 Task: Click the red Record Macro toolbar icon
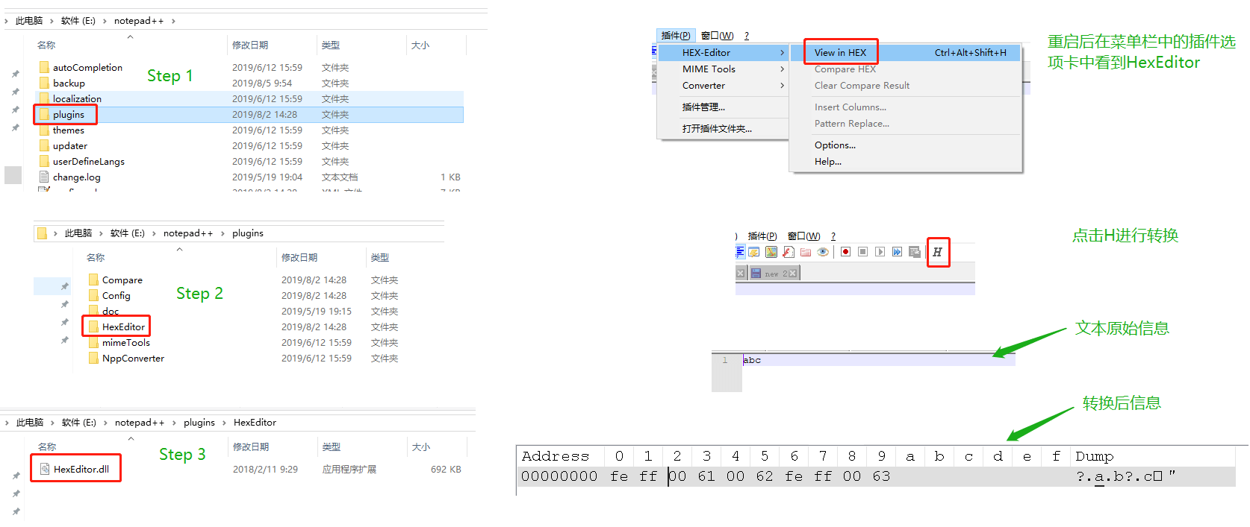click(x=845, y=252)
